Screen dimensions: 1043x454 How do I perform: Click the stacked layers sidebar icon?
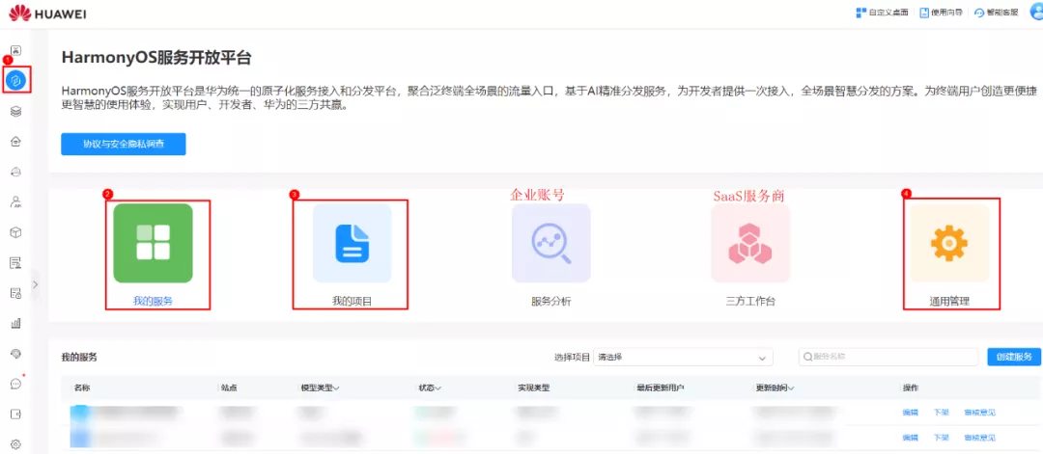(16, 112)
